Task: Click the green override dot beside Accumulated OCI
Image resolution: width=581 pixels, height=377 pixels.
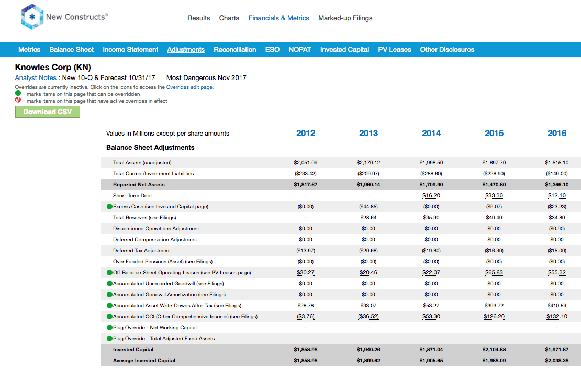Action: click(x=109, y=317)
